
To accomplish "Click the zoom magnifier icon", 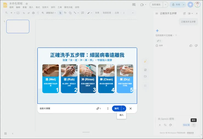I will tap(43, 13).
